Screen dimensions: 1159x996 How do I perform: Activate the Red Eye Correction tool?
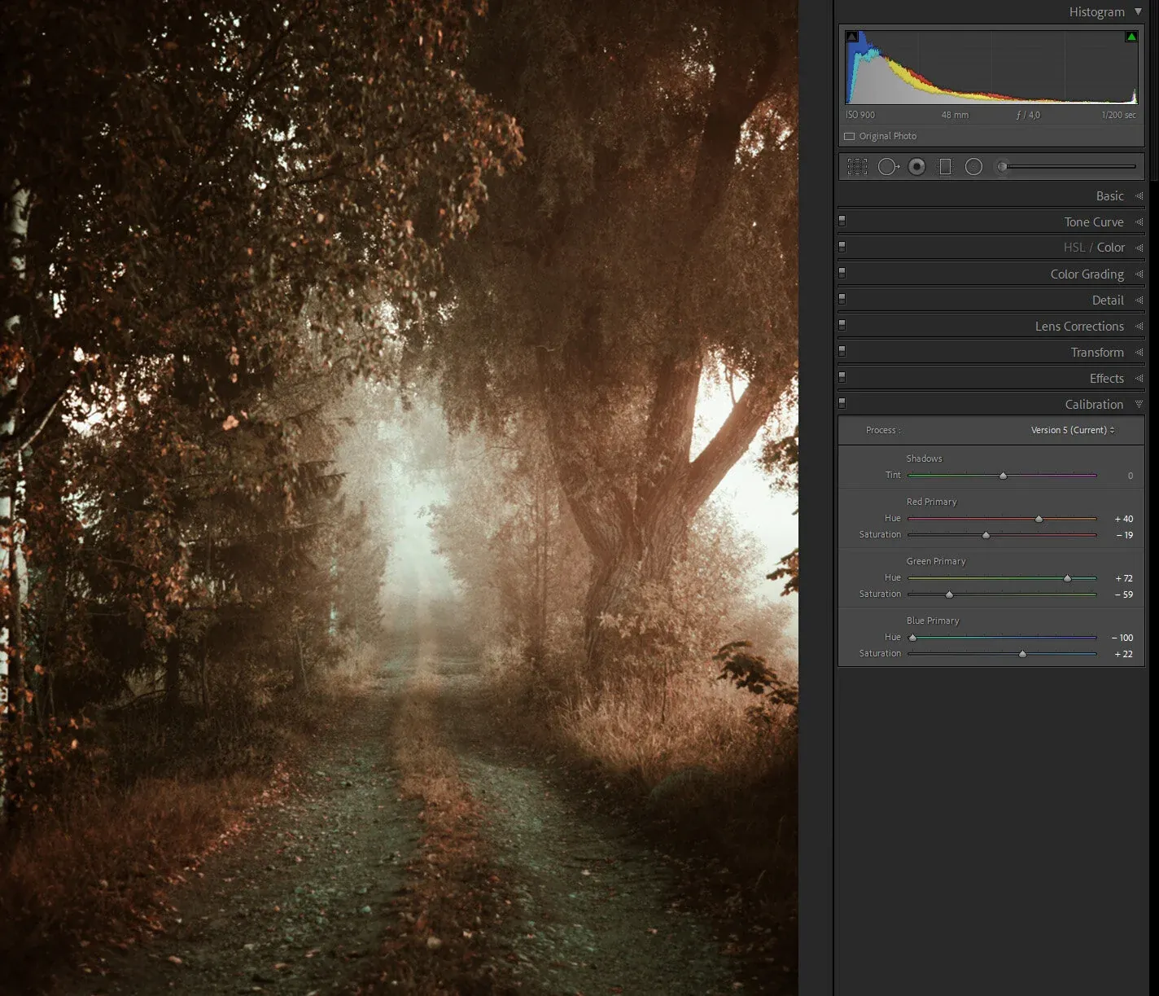click(916, 167)
